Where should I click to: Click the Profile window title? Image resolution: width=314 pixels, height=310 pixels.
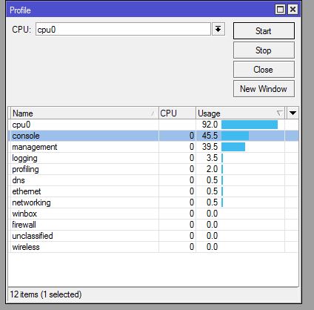(x=20, y=10)
